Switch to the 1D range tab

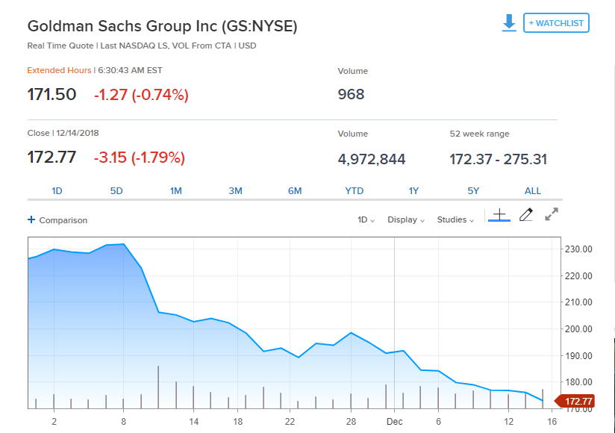click(x=57, y=191)
